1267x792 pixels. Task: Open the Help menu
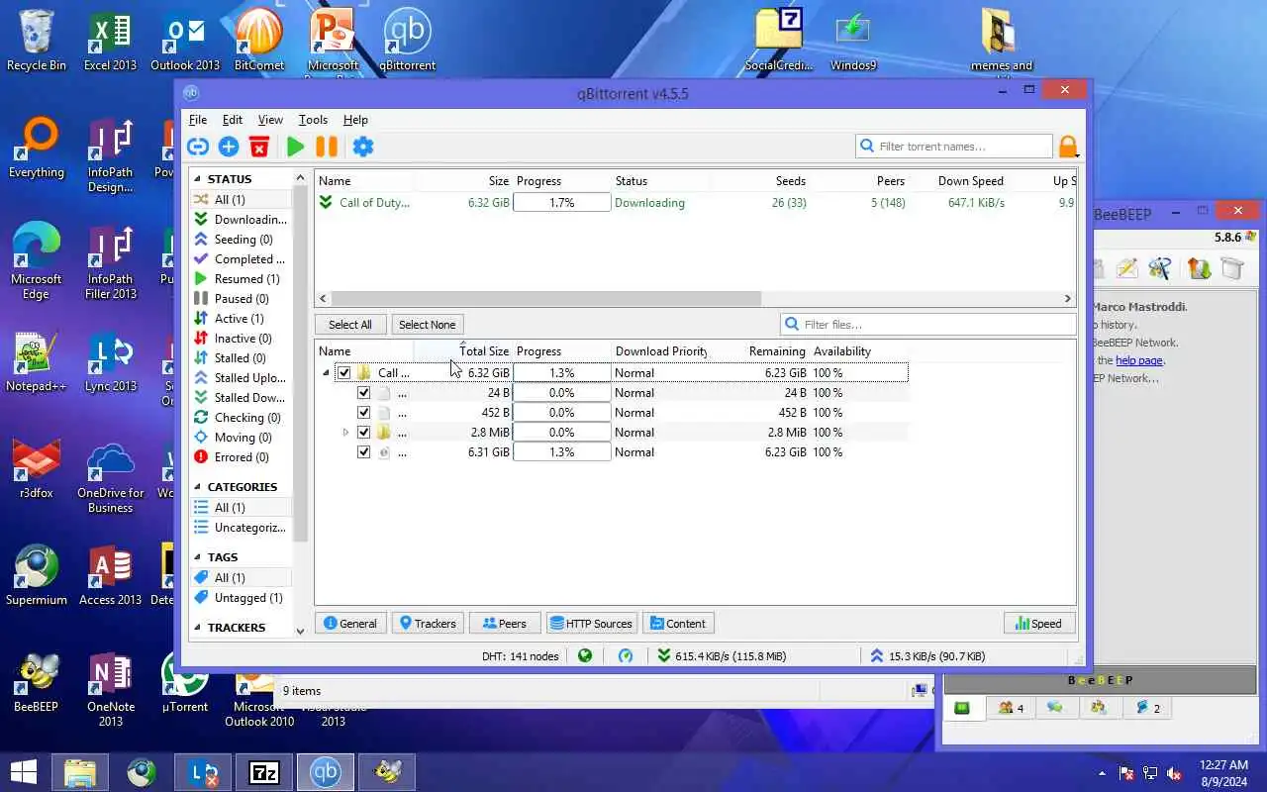(x=355, y=120)
